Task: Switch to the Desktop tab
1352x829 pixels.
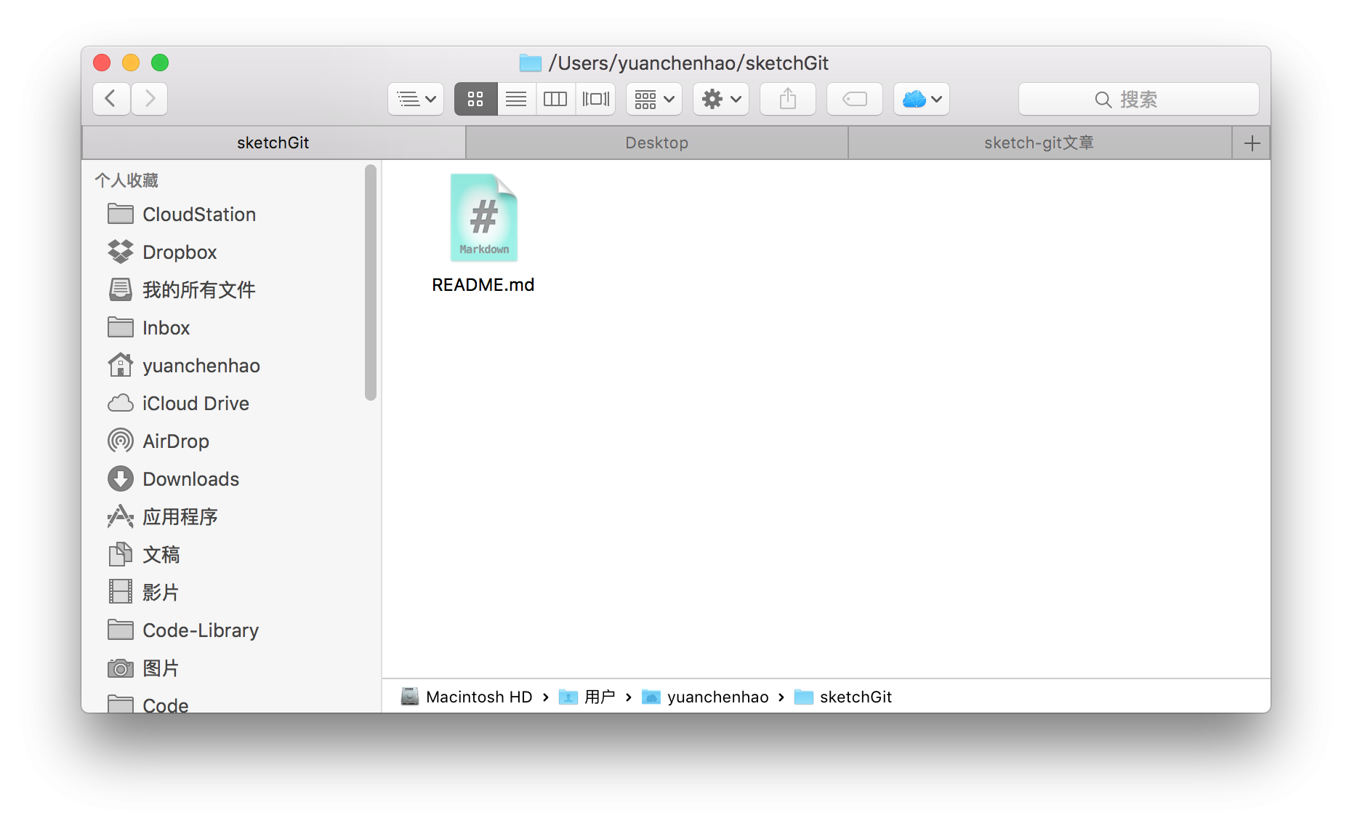Action: (x=657, y=143)
